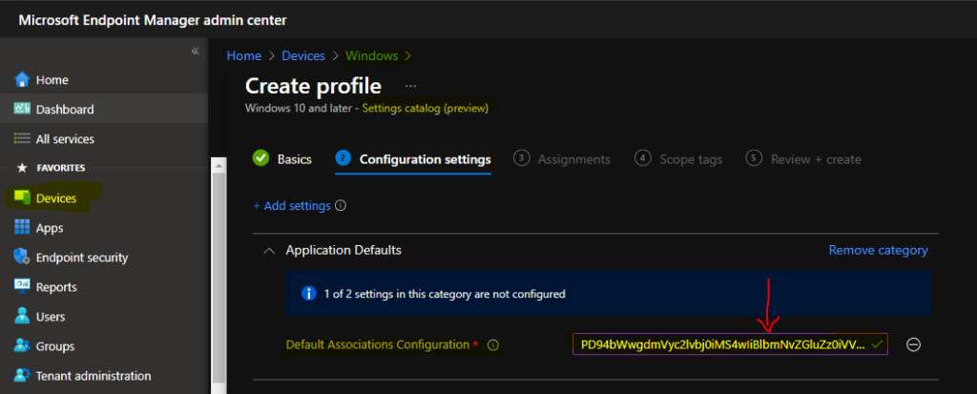Screen dimensions: 977x394
Task: Click the Dashboard label in sidebar
Action: click(65, 109)
